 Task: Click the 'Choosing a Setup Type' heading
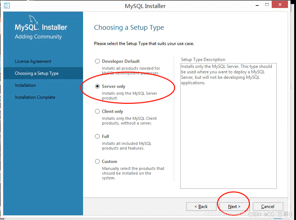coord(129,28)
